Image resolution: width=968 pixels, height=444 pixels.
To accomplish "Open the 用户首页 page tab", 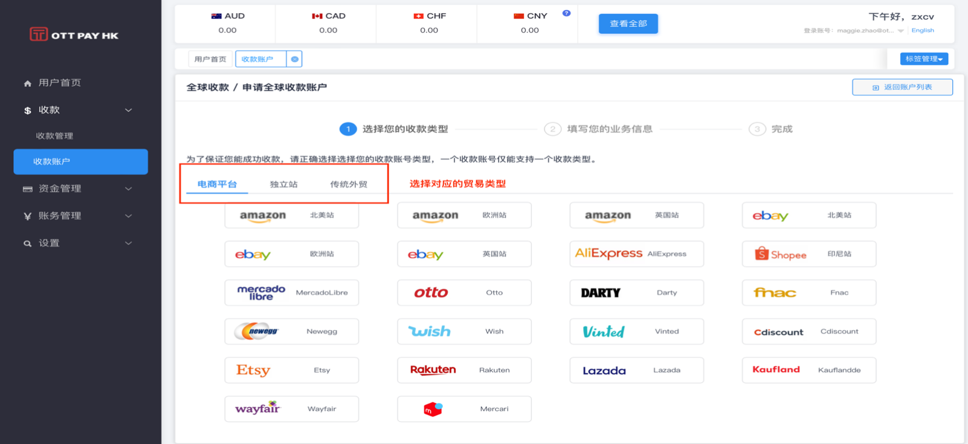I will pos(210,59).
